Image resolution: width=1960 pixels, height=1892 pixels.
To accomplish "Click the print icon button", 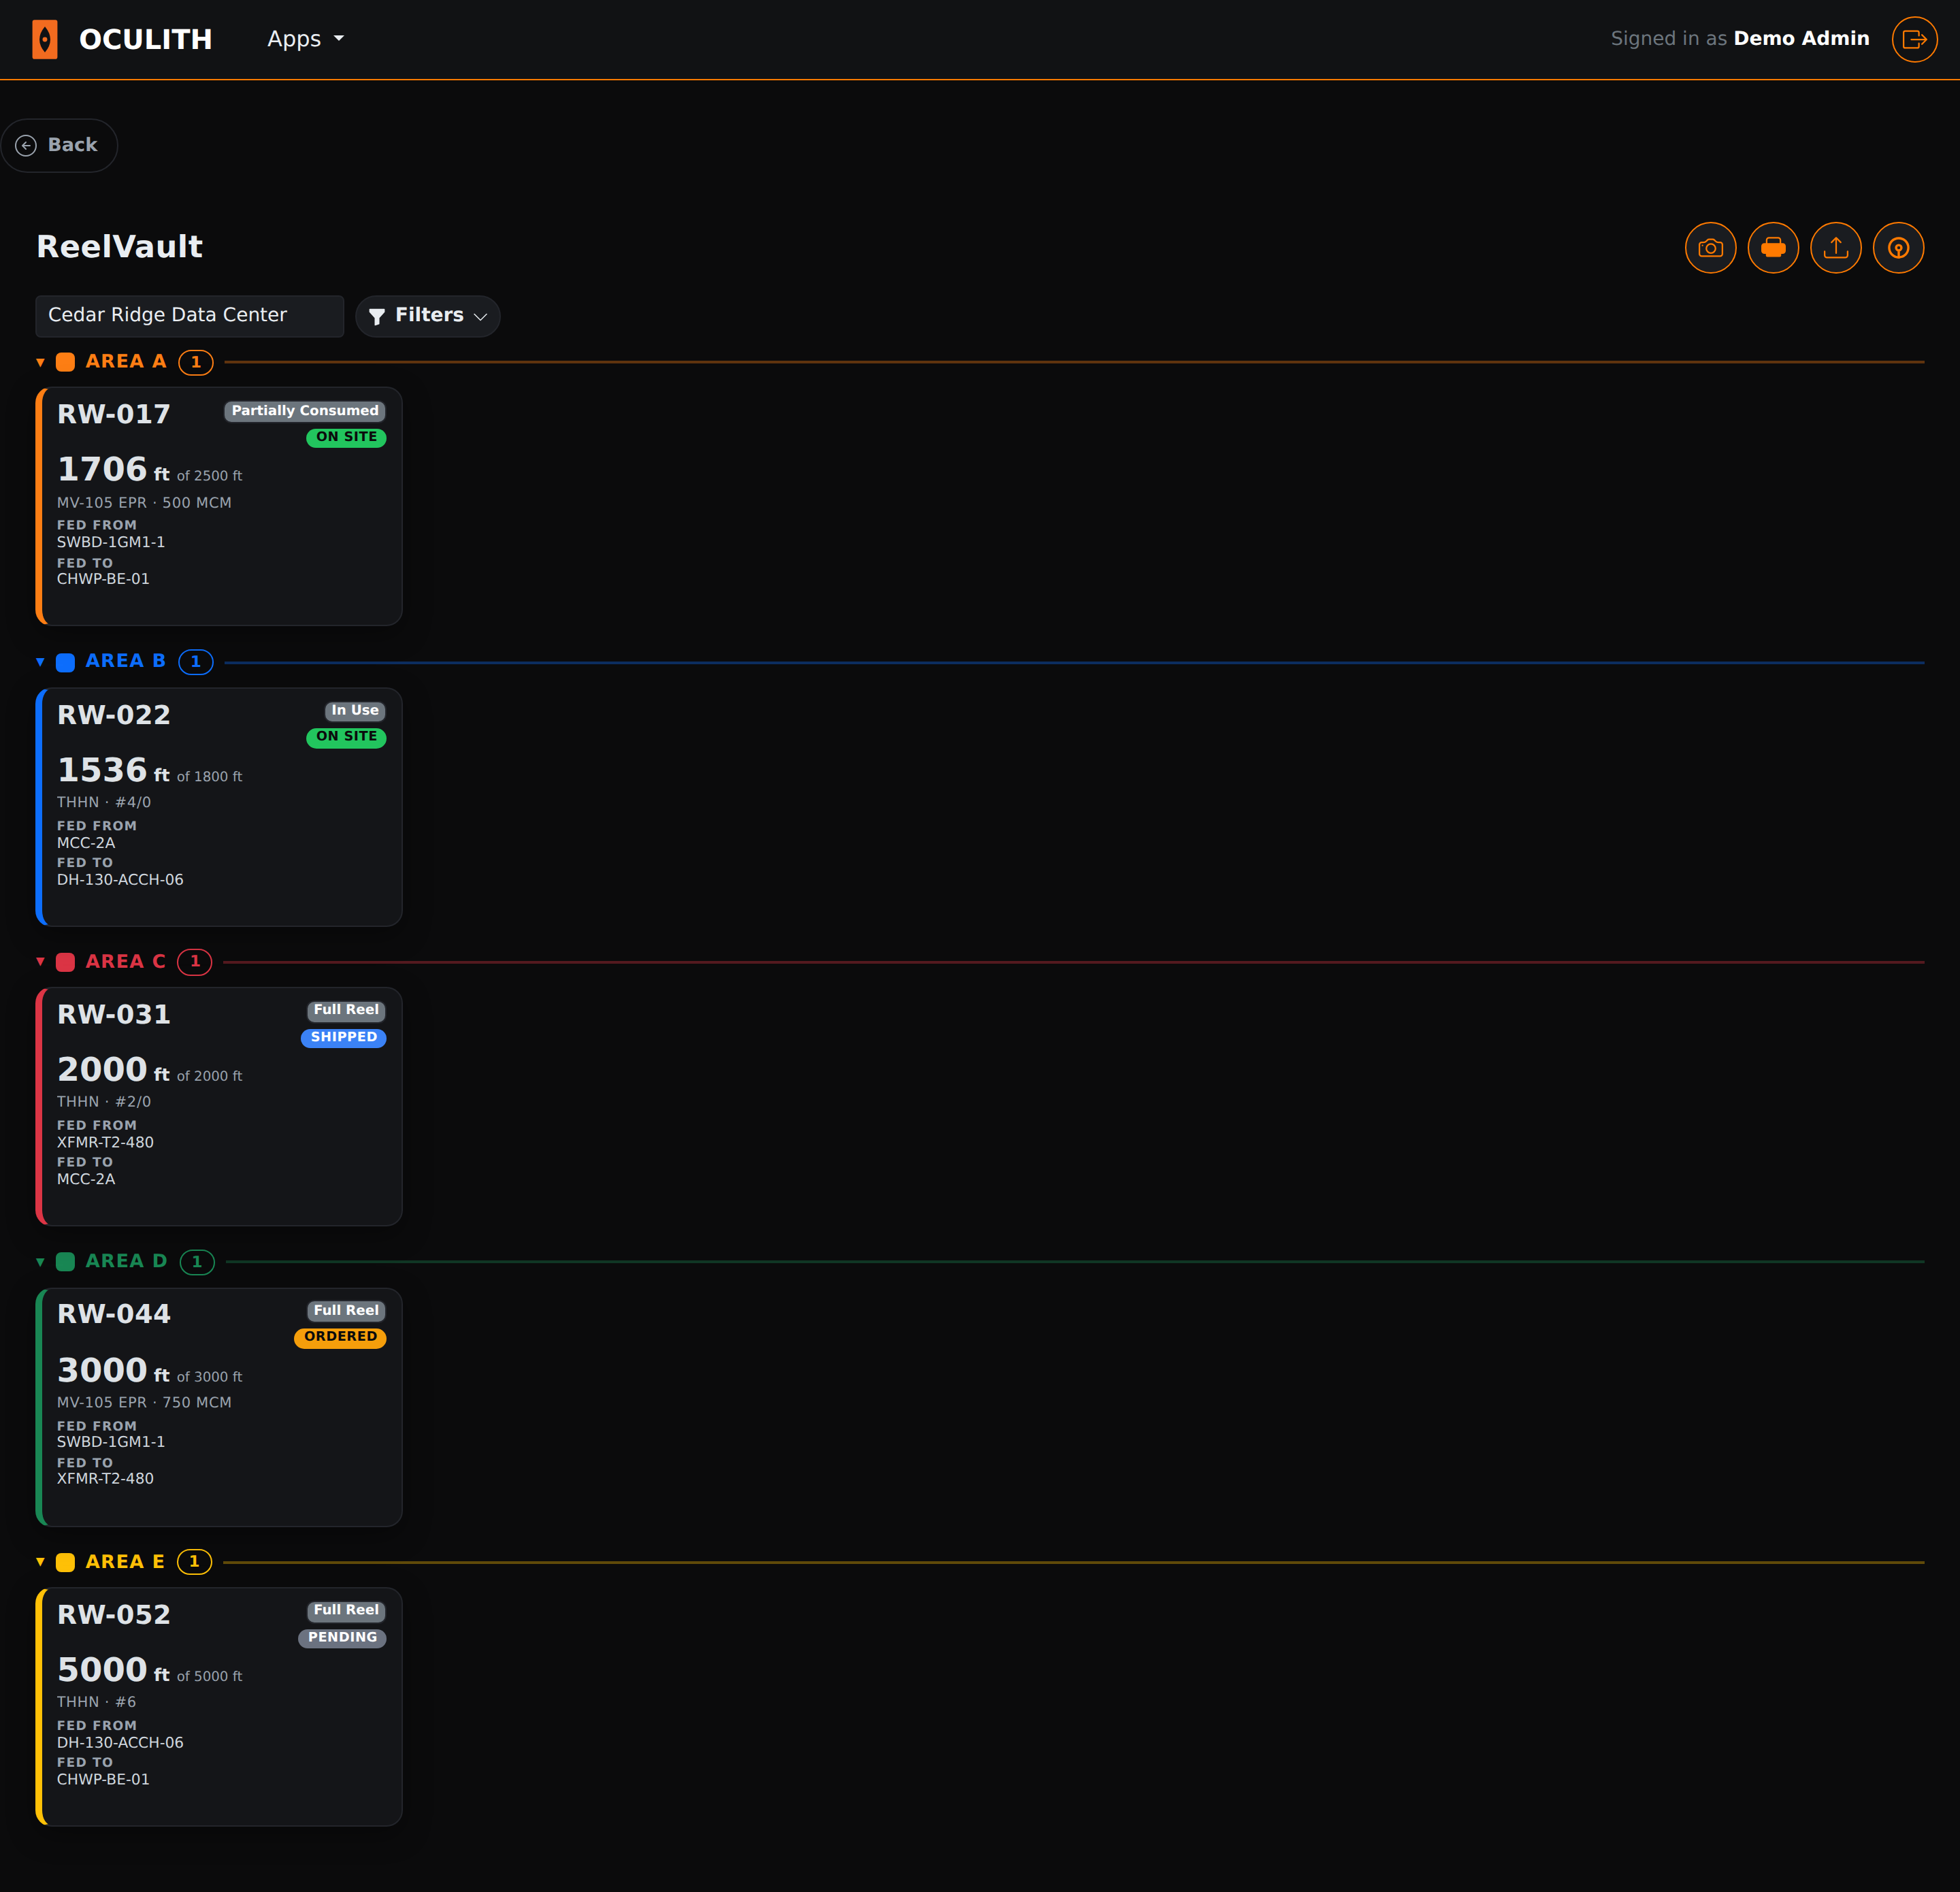I will pyautogui.click(x=1773, y=247).
